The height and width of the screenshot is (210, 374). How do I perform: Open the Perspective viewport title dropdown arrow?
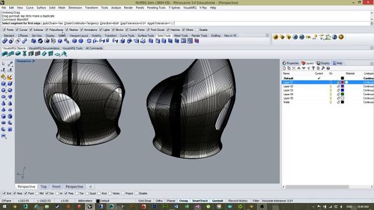(34, 61)
